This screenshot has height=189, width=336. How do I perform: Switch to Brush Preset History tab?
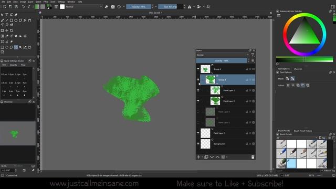point(303,131)
